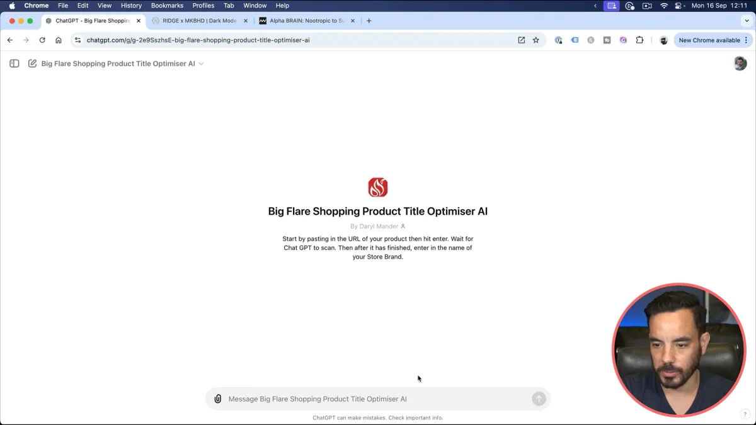
Task: Open the Edit menu
Action: [x=83, y=6]
